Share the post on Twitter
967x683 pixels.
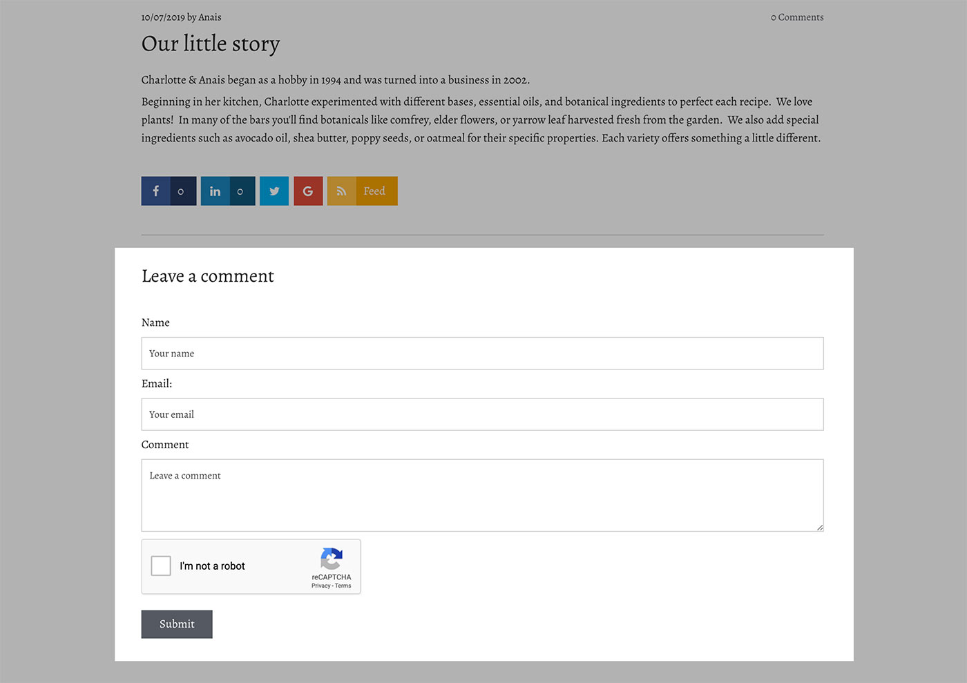tap(274, 191)
